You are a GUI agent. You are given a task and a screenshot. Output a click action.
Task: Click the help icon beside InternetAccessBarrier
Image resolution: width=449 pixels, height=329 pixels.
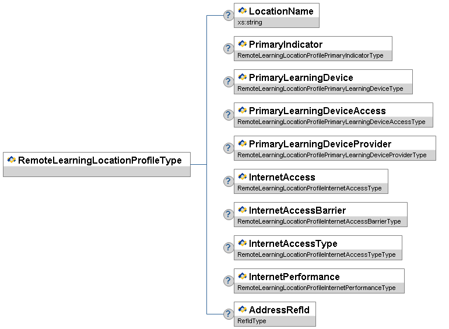click(229, 214)
